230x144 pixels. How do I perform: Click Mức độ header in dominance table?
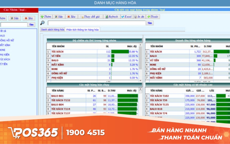(132, 46)
